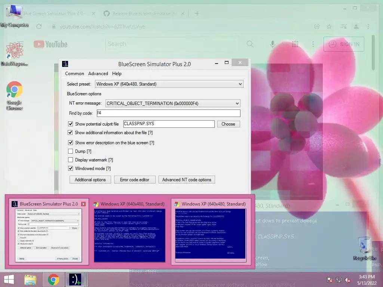383x287 pixels.
Task: Open the Error code editor
Action: point(135,180)
